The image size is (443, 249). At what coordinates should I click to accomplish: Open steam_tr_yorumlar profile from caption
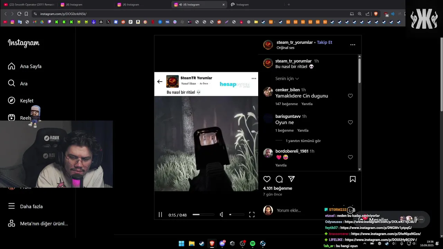[293, 61]
